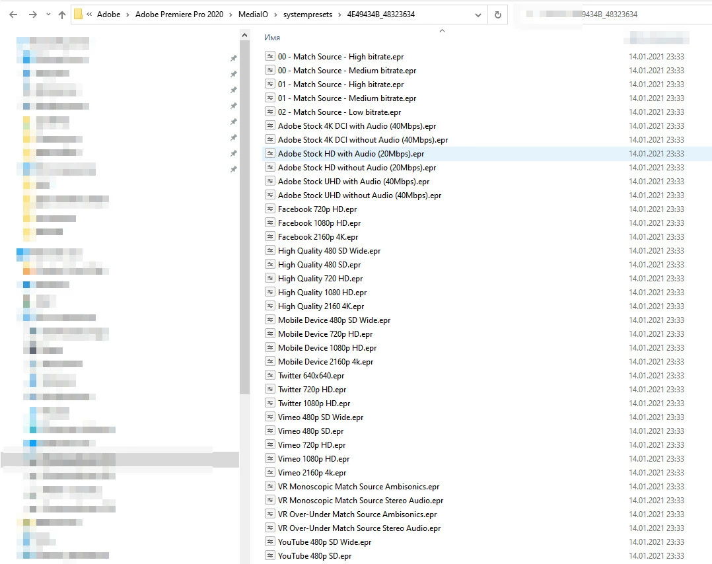Select icon of 01 - Match Source - High bitrate.epr
Screen dimensions: 712x564
click(269, 84)
